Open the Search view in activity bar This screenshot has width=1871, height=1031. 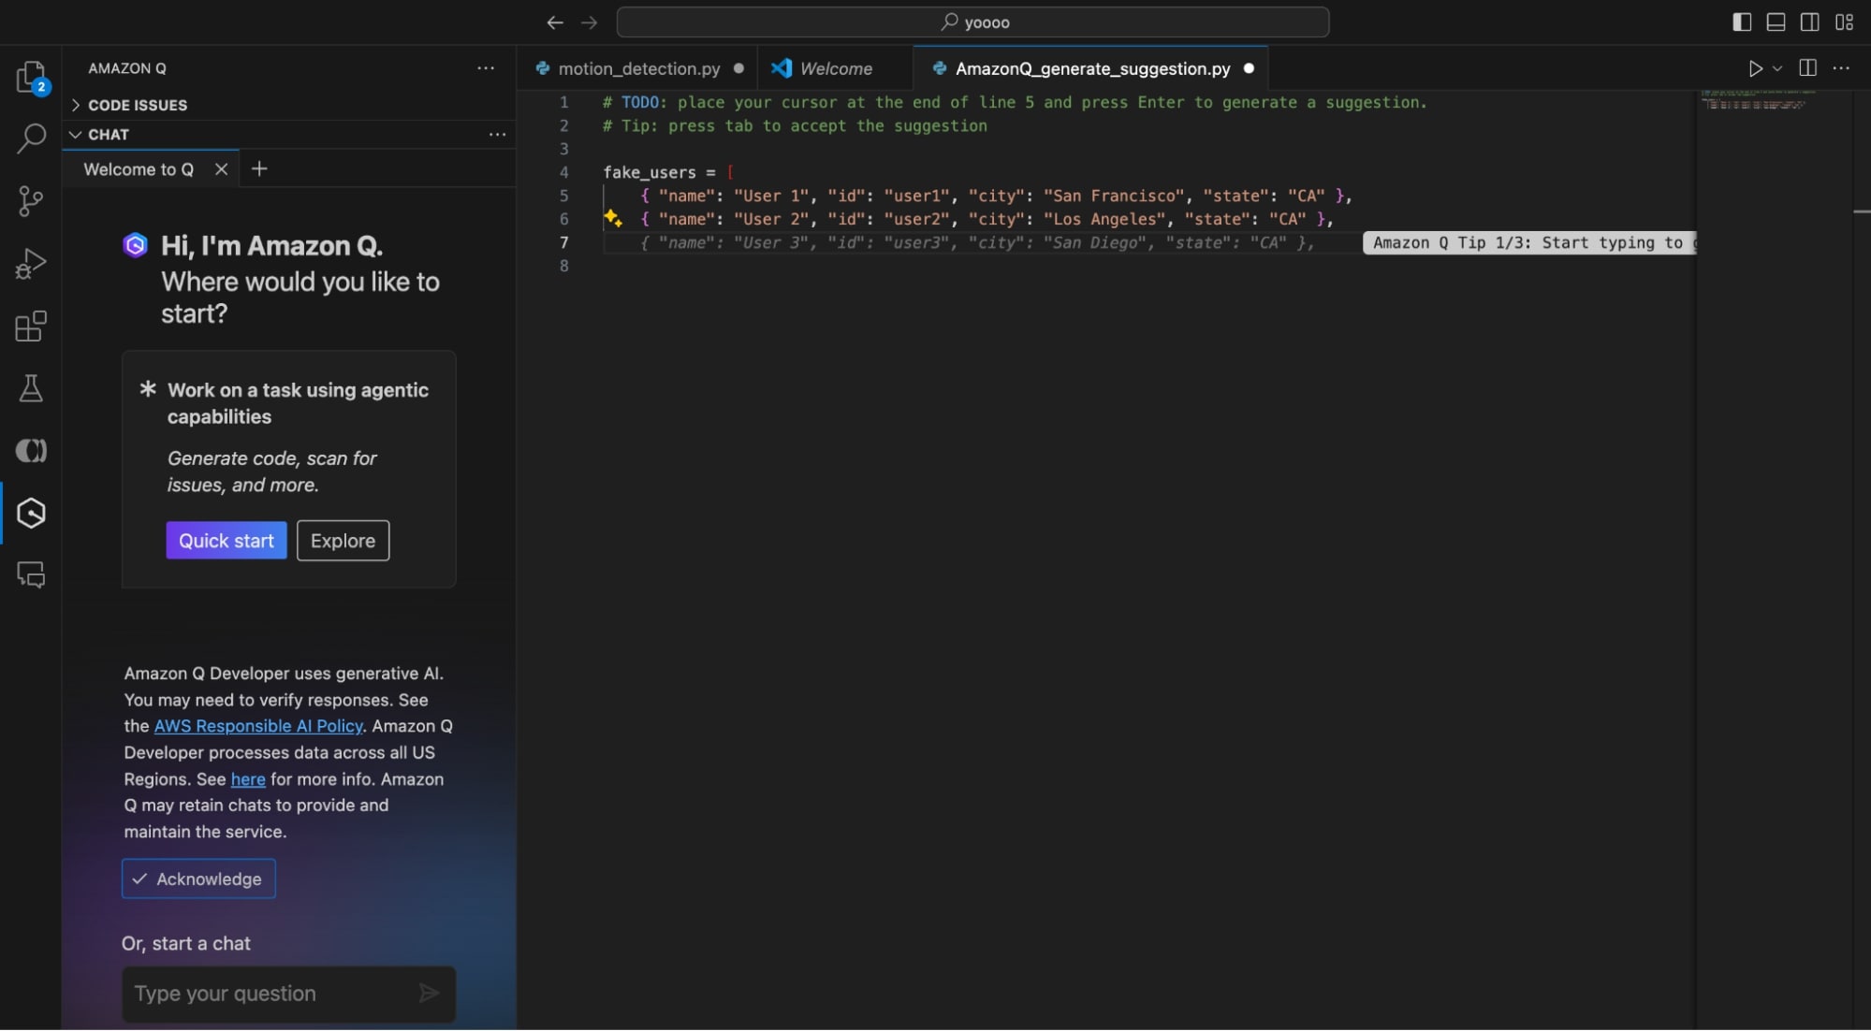[x=31, y=138]
